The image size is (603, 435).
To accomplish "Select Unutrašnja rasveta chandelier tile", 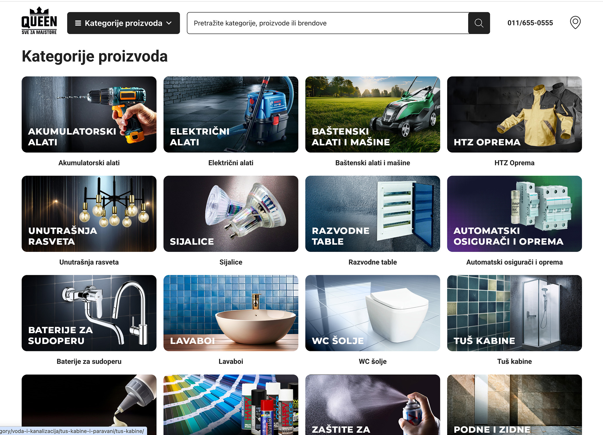I will click(89, 214).
